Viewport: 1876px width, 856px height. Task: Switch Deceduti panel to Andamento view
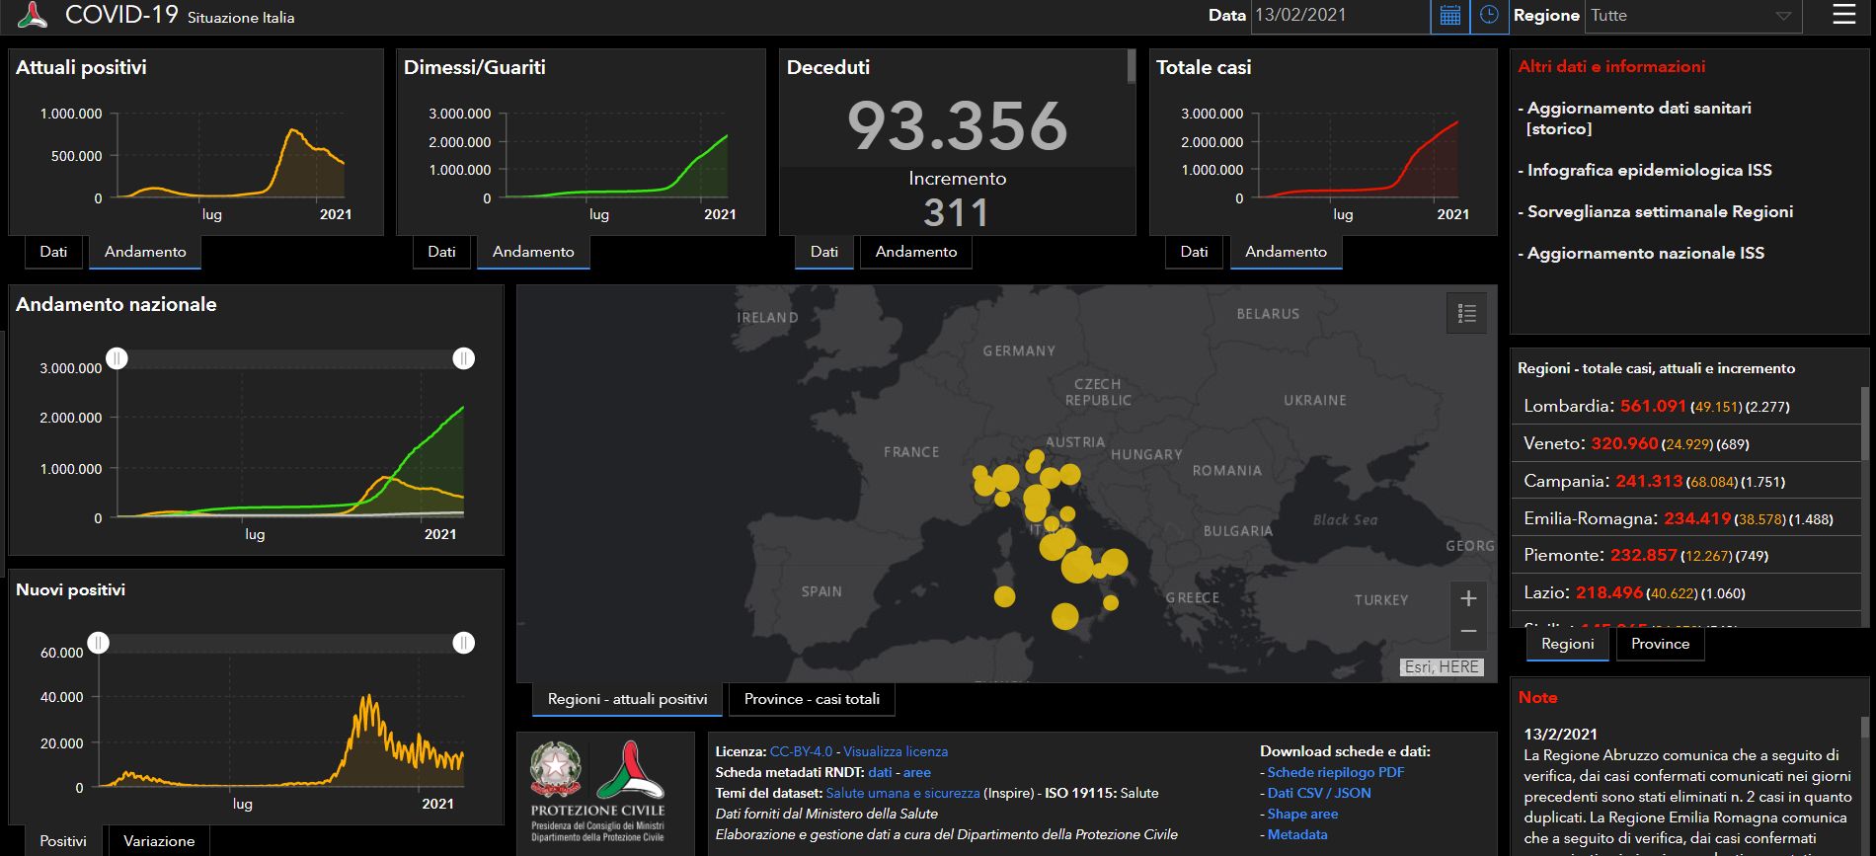[x=915, y=252]
